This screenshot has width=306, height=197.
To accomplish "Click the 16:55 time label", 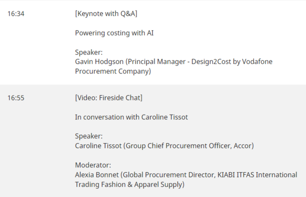I will pos(16,98).
